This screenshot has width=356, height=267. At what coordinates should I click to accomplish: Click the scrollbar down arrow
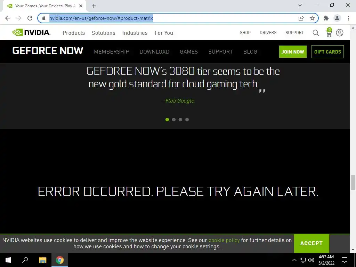353,250
